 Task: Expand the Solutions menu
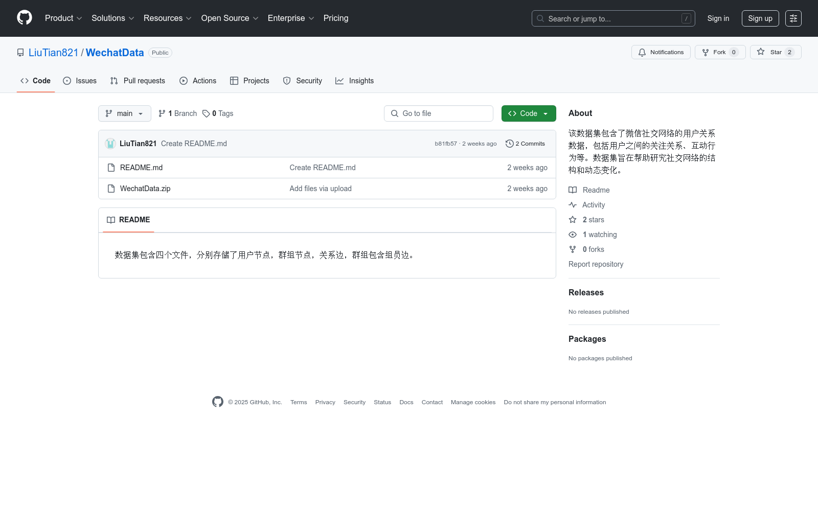click(113, 18)
